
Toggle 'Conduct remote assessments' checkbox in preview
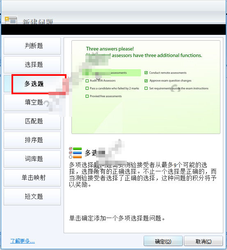tap(146, 73)
